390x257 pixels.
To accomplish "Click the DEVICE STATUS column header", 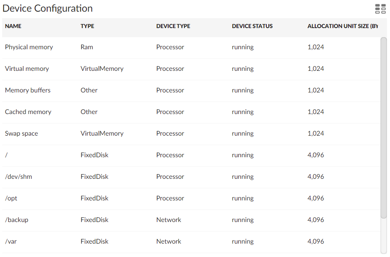I will pyautogui.click(x=252, y=26).
